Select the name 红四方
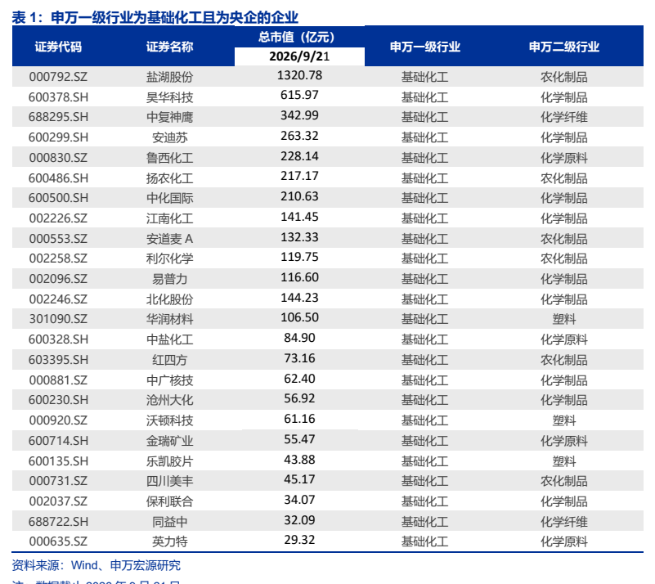Viewport: 655px width, 584px height. (169, 360)
